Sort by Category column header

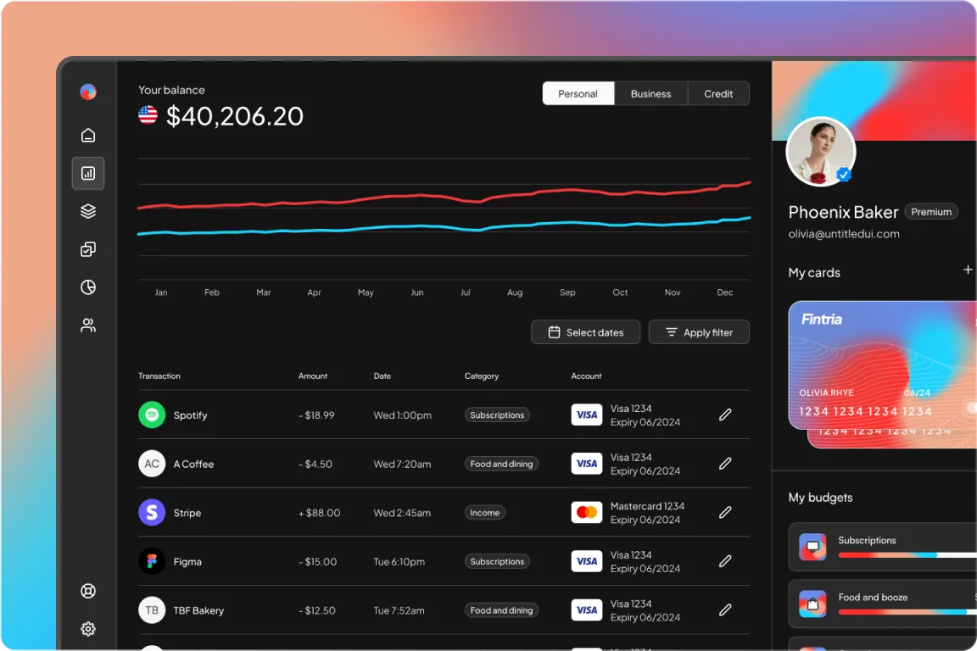[481, 376]
